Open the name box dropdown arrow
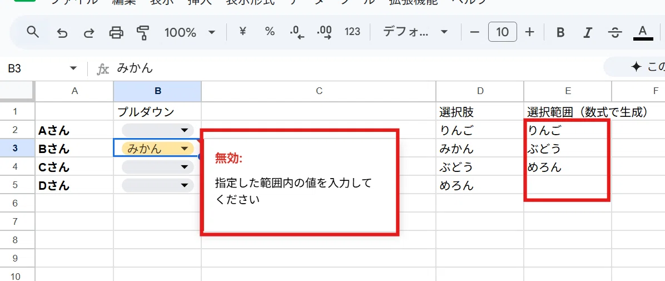 73,68
